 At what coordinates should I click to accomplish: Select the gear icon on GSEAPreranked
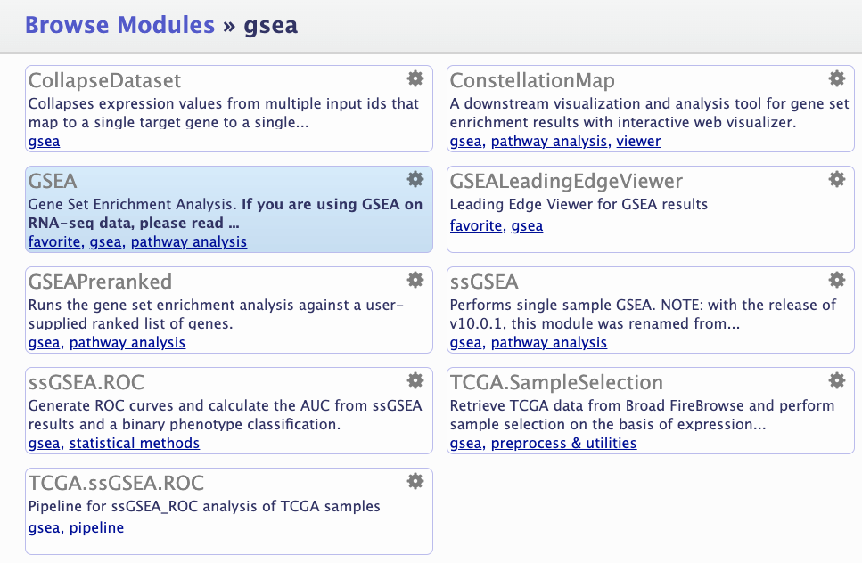(x=415, y=280)
